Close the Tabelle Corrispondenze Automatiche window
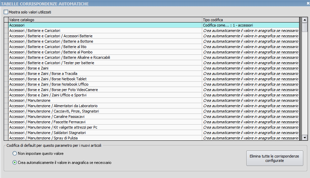Viewport: 310px width, 178px height. point(308,3)
